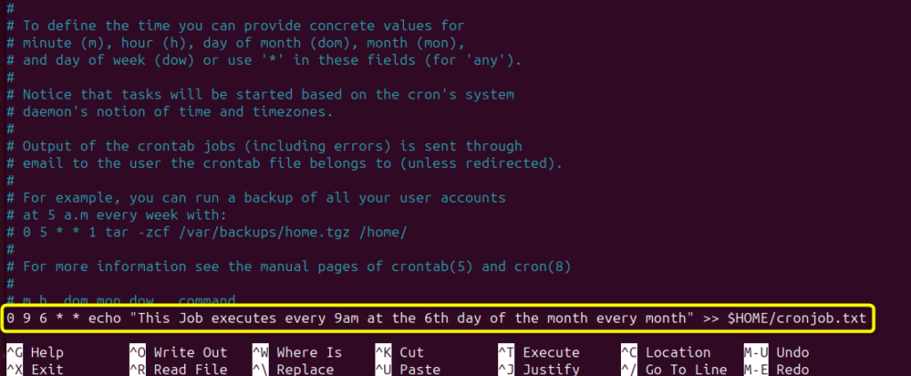The image size is (911, 376).
Task: Choose the ^O Write Out shortcut
Action: [178, 353]
